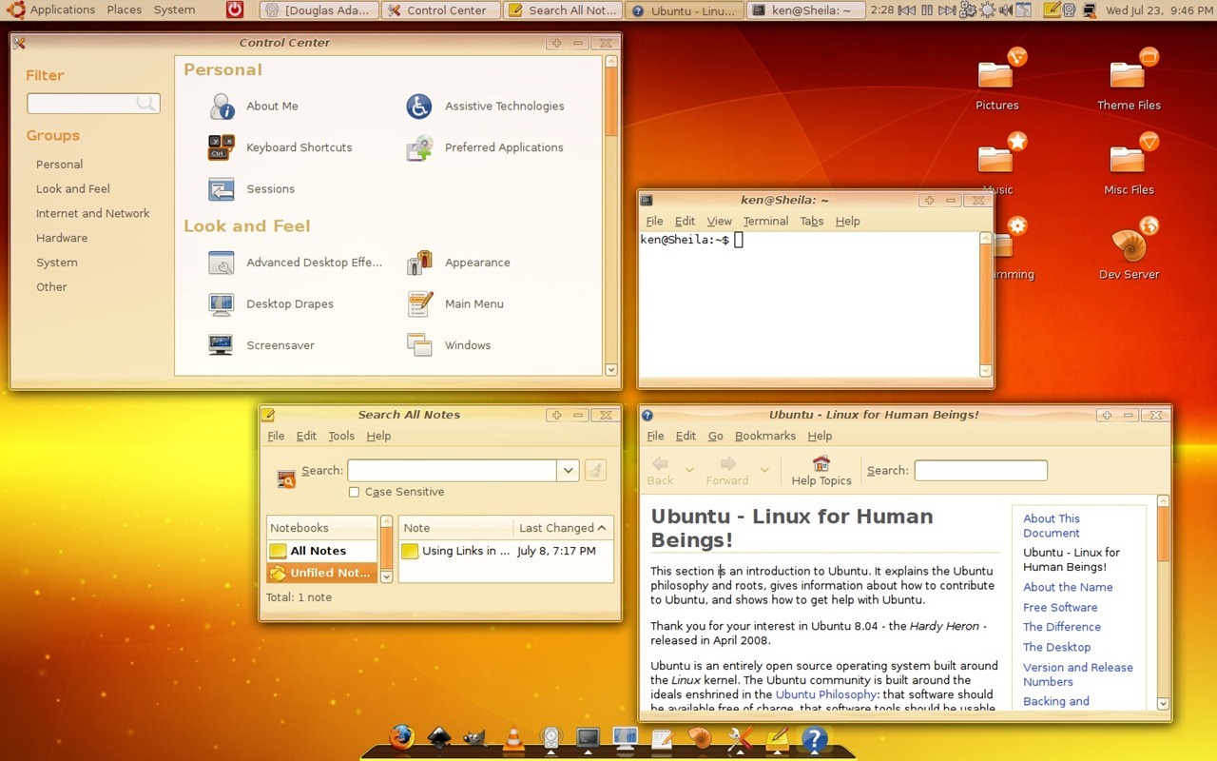
Task: Open Preferred Applications settings
Action: coord(485,147)
